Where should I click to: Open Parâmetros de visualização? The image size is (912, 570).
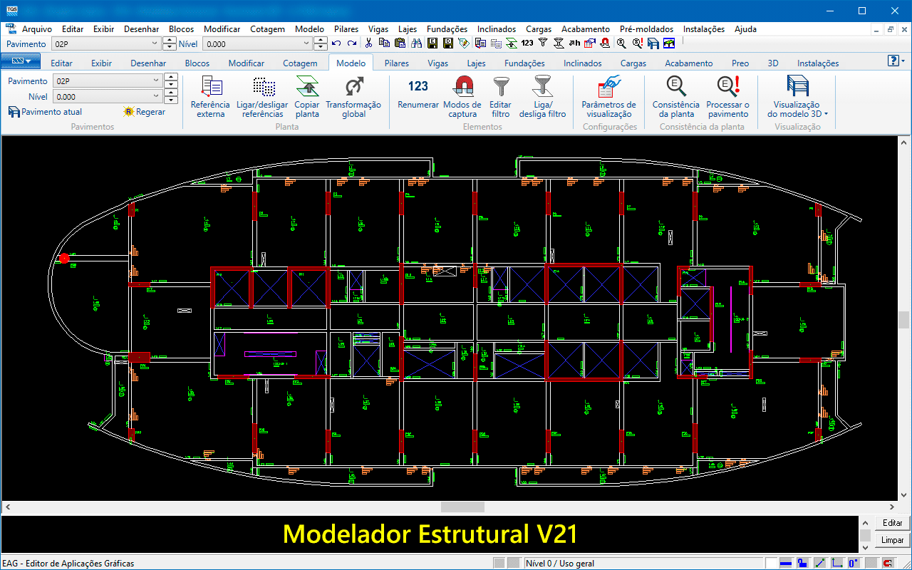click(x=608, y=97)
